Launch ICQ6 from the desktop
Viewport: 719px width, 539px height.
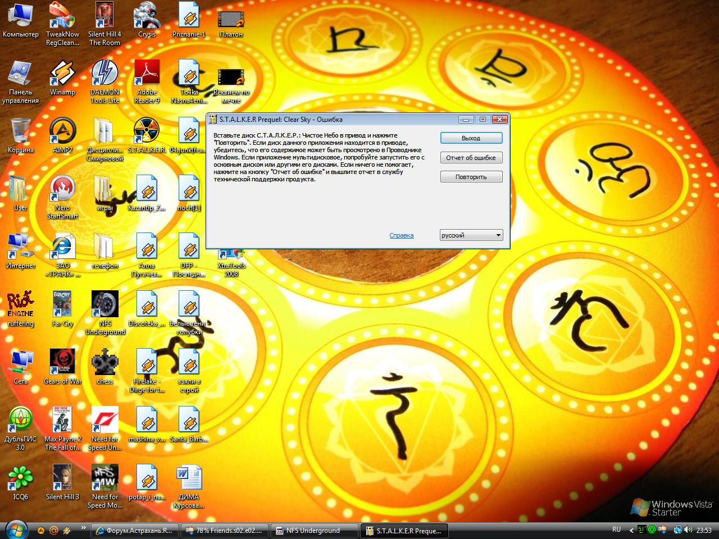point(20,483)
